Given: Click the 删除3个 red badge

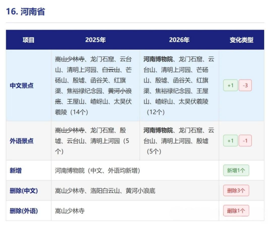Looking at the screenshot, I should point(236,191).
